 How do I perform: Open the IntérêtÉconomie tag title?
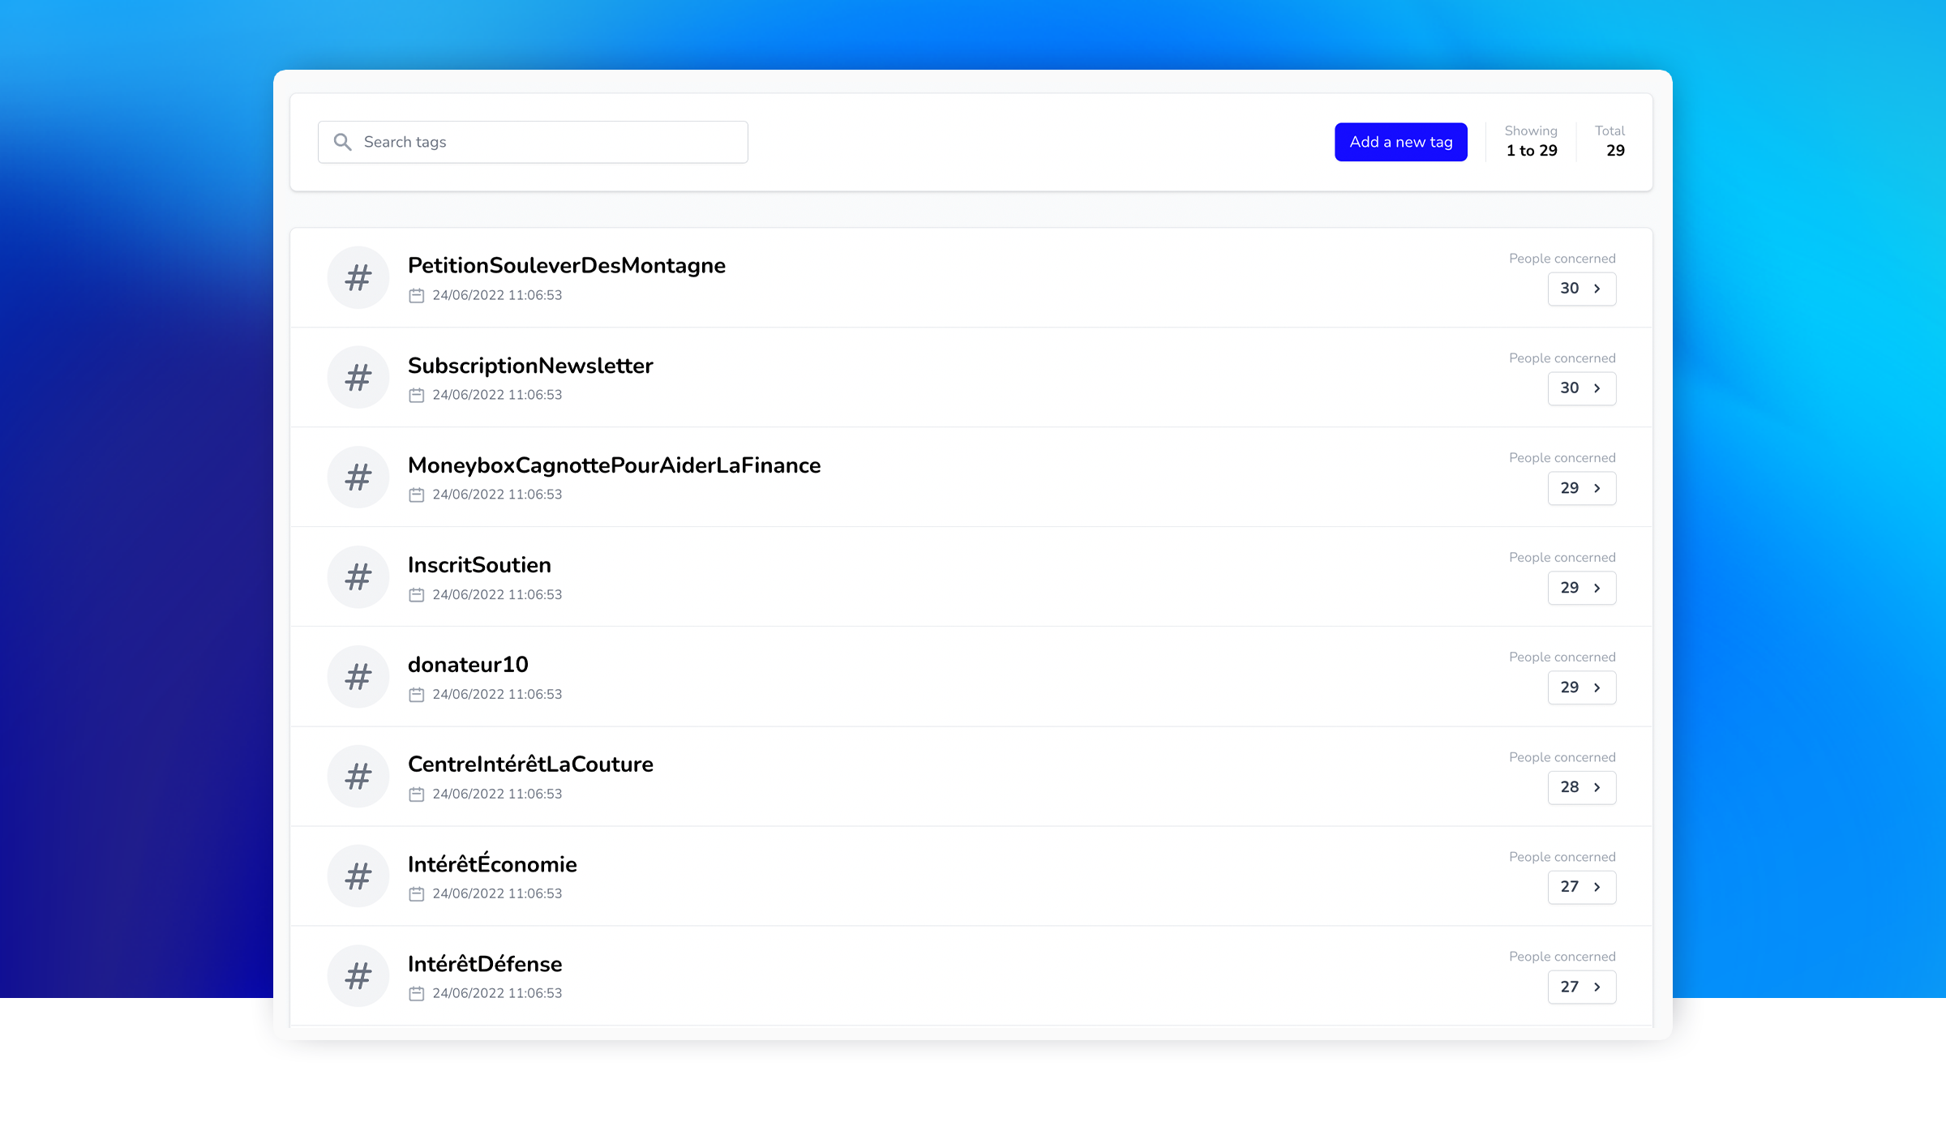point(492,864)
